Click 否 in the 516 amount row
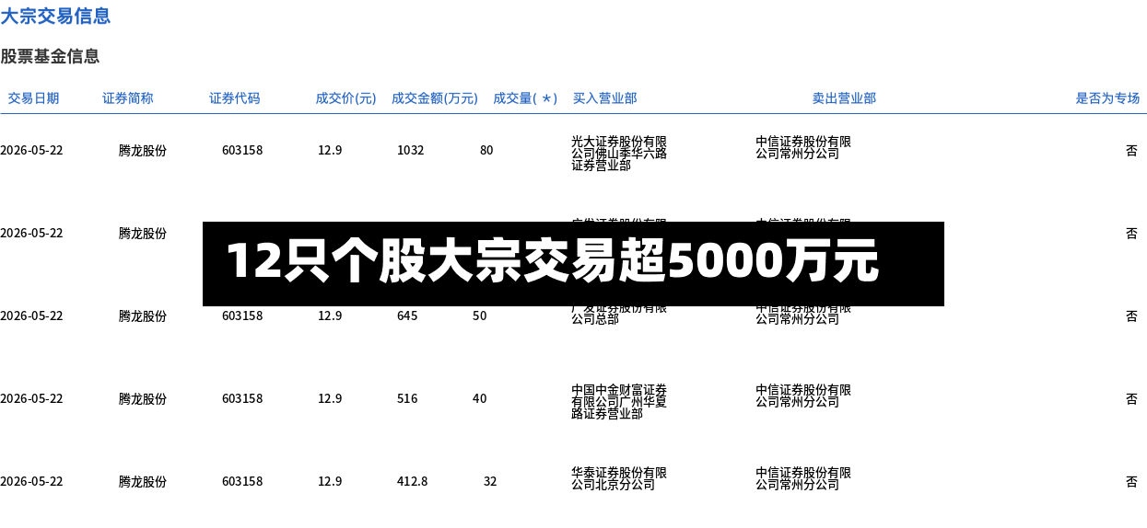1147x528 pixels. (x=1131, y=398)
